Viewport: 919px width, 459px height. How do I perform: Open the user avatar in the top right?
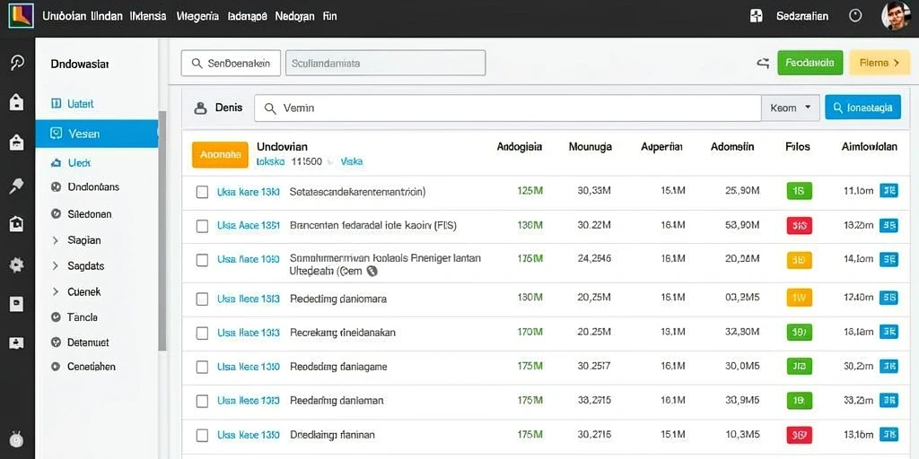tap(897, 16)
